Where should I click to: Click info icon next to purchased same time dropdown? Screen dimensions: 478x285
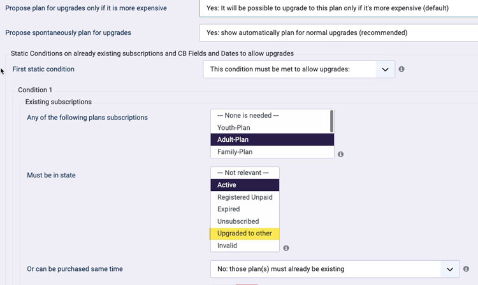point(466,269)
